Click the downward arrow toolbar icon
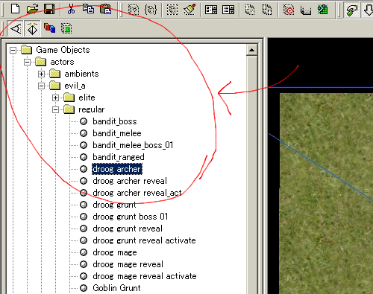This screenshot has width=373, height=294. click(x=368, y=10)
